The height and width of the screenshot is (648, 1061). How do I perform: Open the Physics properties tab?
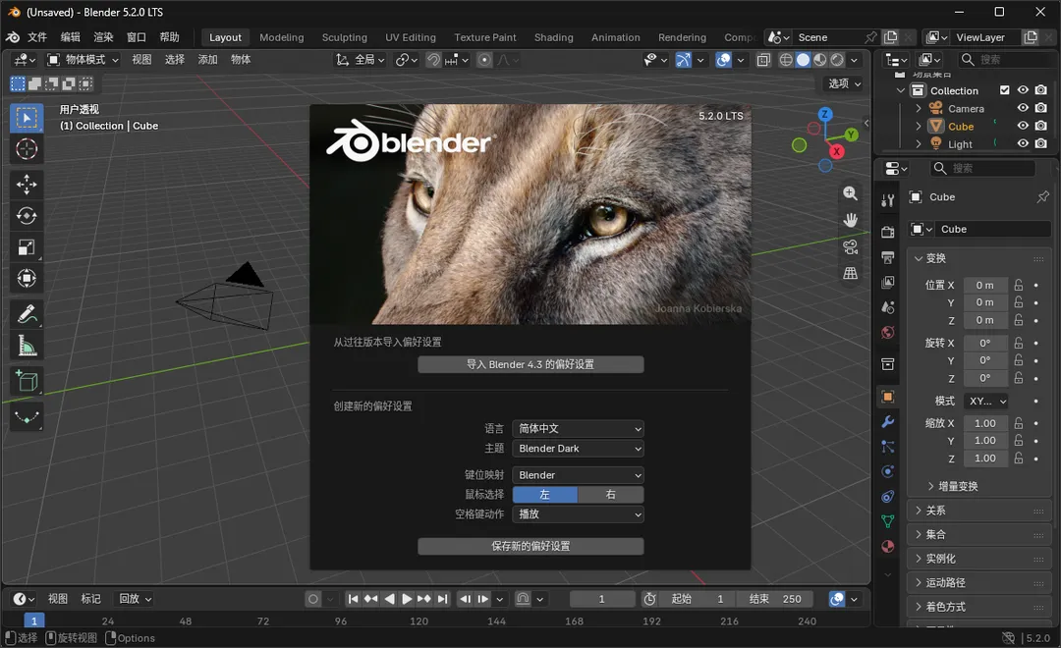(x=888, y=471)
